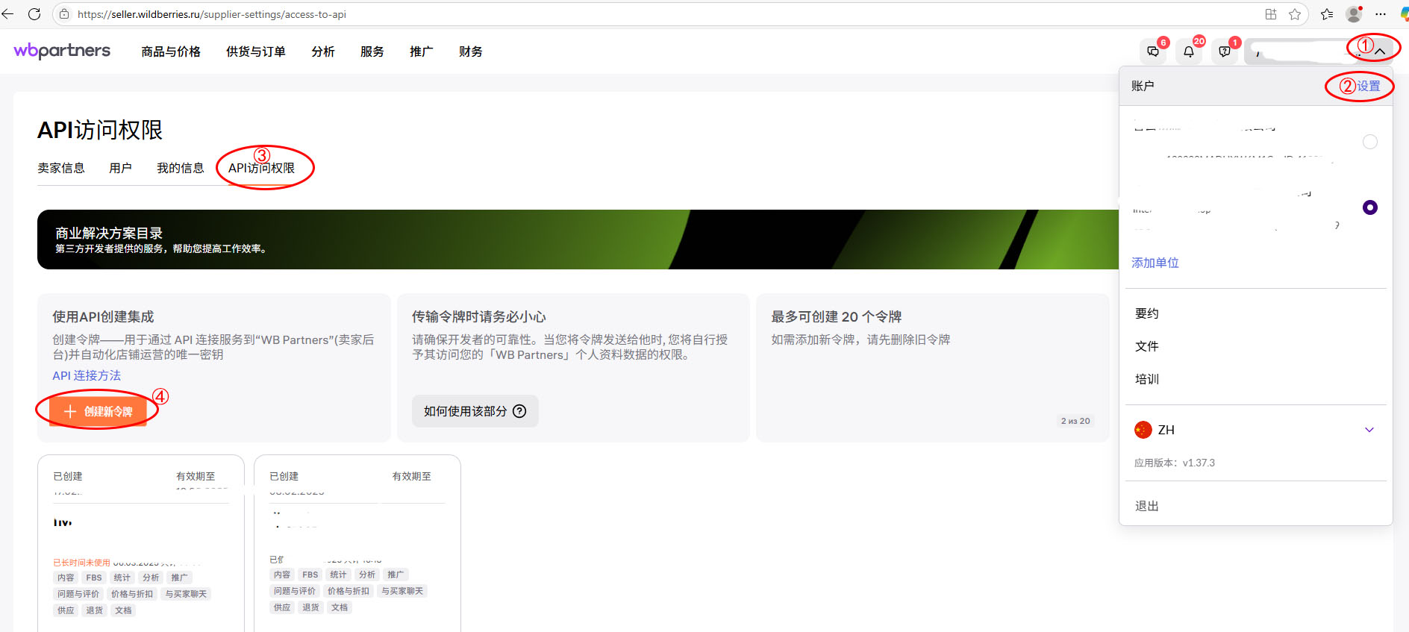Open 文件 in the account menu
This screenshot has width=1409, height=632.
(x=1147, y=346)
